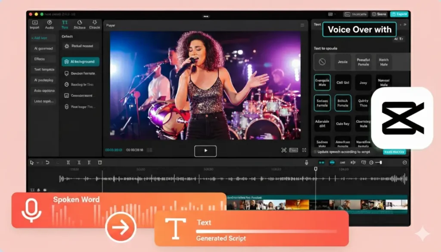Select the 'None' voice option icon
Viewport: 441px width, 252px height.
tap(322, 62)
